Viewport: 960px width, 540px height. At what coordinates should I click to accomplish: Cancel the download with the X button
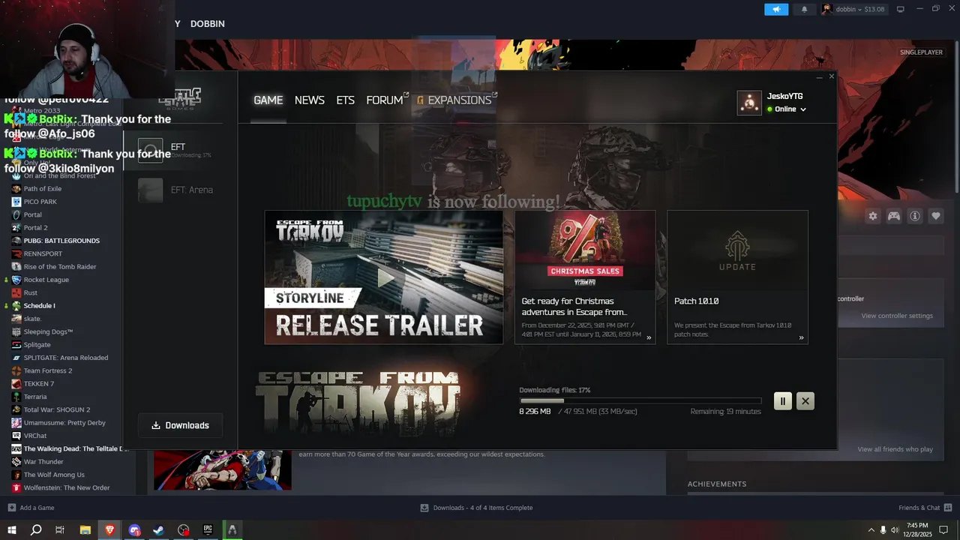coord(805,401)
